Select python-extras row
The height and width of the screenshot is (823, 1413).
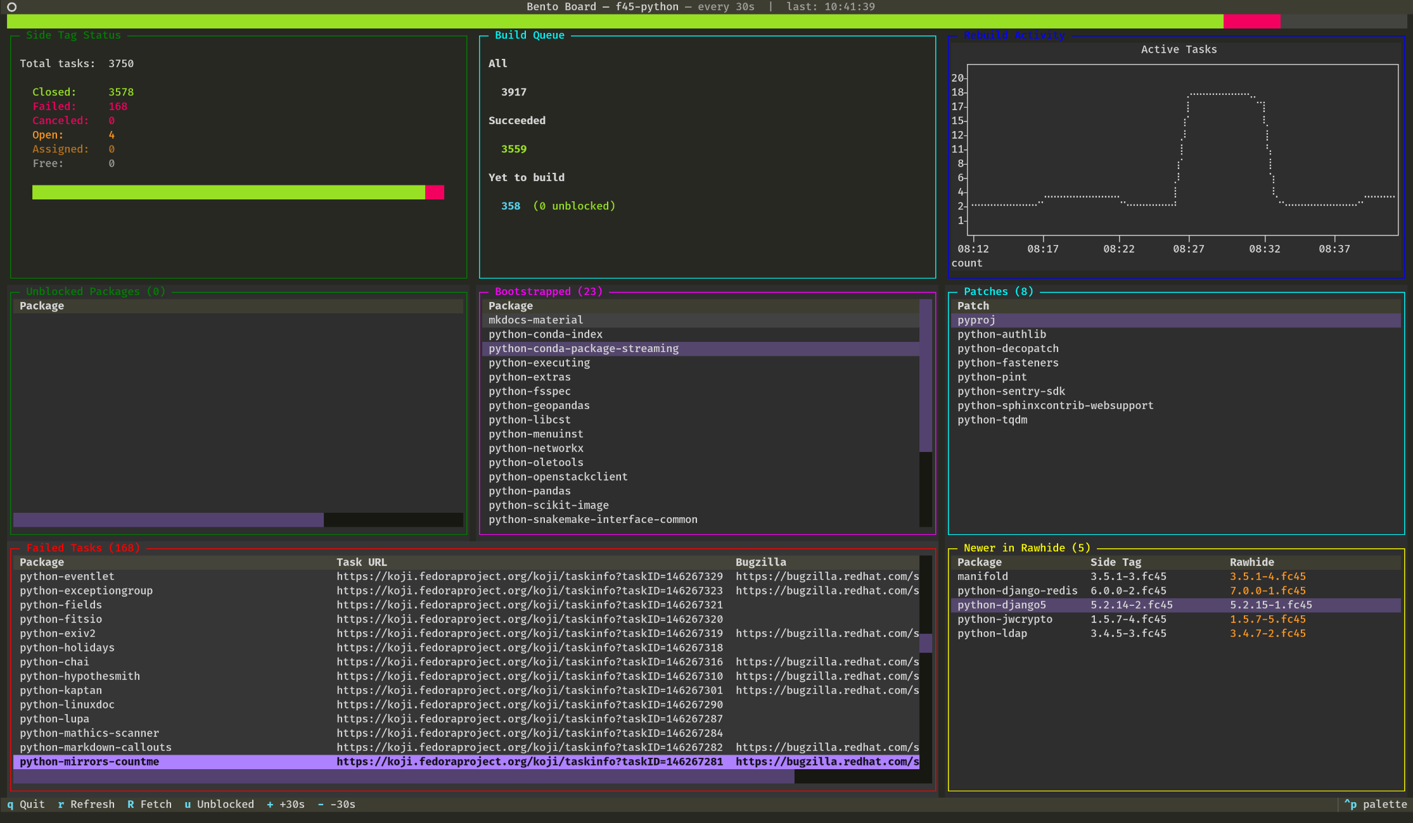701,377
